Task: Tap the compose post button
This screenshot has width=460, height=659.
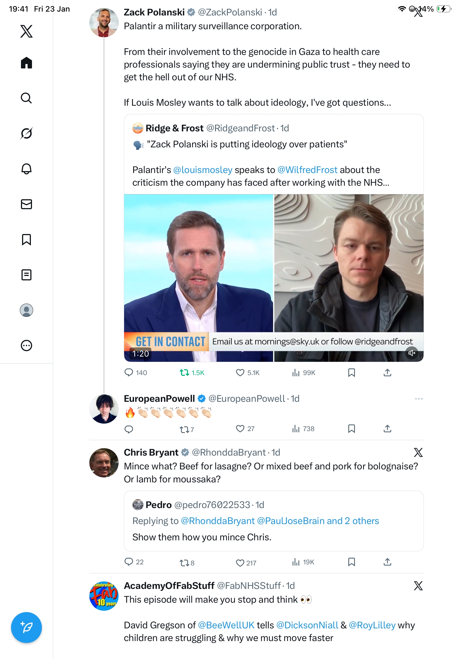Action: (26, 627)
